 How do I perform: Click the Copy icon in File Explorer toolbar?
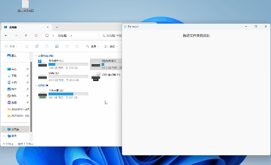[37, 46]
